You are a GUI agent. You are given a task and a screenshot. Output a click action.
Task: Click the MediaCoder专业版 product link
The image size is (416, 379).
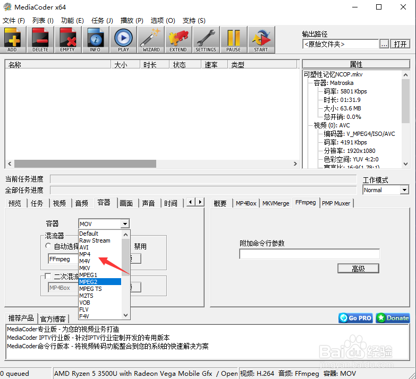(63, 329)
